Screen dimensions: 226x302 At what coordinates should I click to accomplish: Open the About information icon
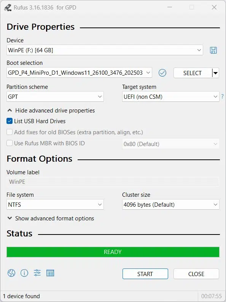click(24, 273)
